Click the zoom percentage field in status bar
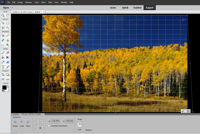Screen dimensions: 200x134 click(15, 114)
